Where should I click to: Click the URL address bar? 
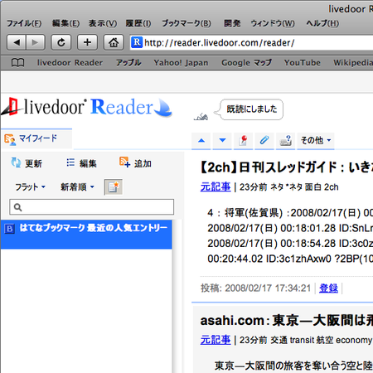pyautogui.click(x=251, y=42)
